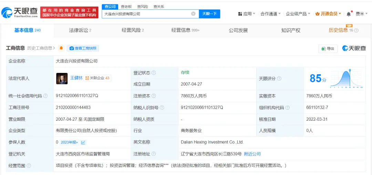Switch to the 法律诉讼 tab
The width and height of the screenshot is (372, 175).
pyautogui.click(x=80, y=30)
